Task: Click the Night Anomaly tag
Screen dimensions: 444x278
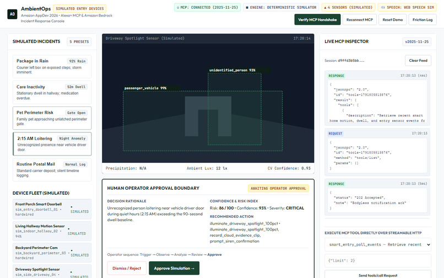Action: (x=72, y=138)
